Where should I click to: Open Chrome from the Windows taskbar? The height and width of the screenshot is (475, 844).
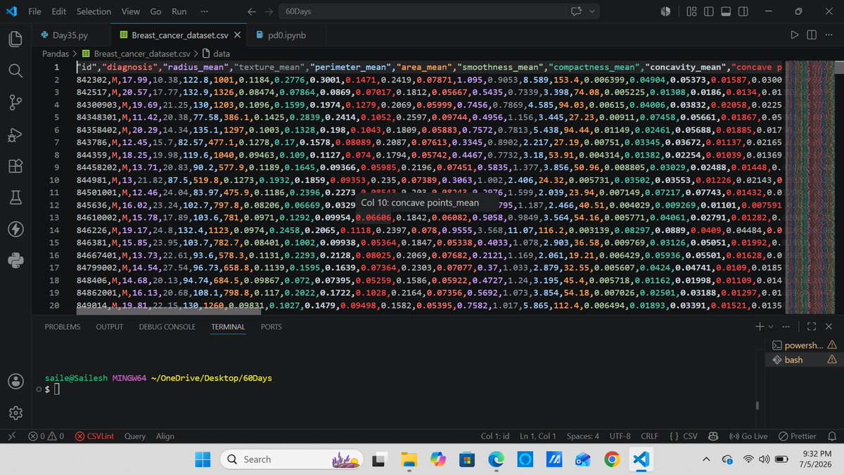pos(612,460)
